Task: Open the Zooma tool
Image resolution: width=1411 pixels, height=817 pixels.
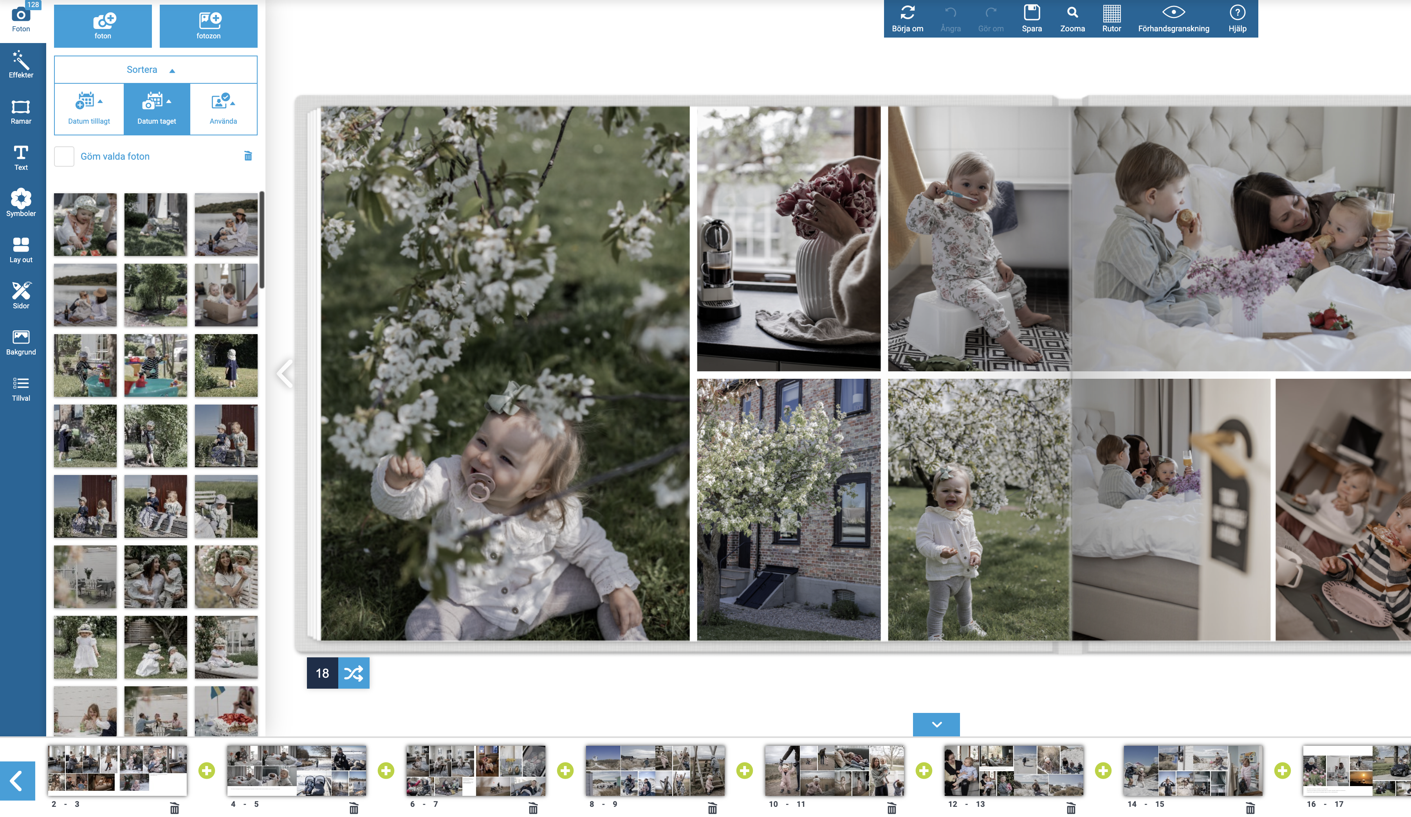Action: pyautogui.click(x=1072, y=19)
